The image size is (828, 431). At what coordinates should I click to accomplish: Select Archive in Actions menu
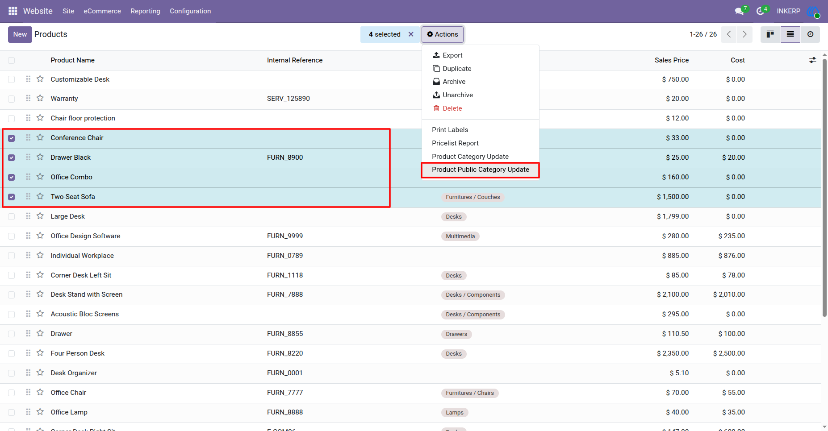(481, 82)
